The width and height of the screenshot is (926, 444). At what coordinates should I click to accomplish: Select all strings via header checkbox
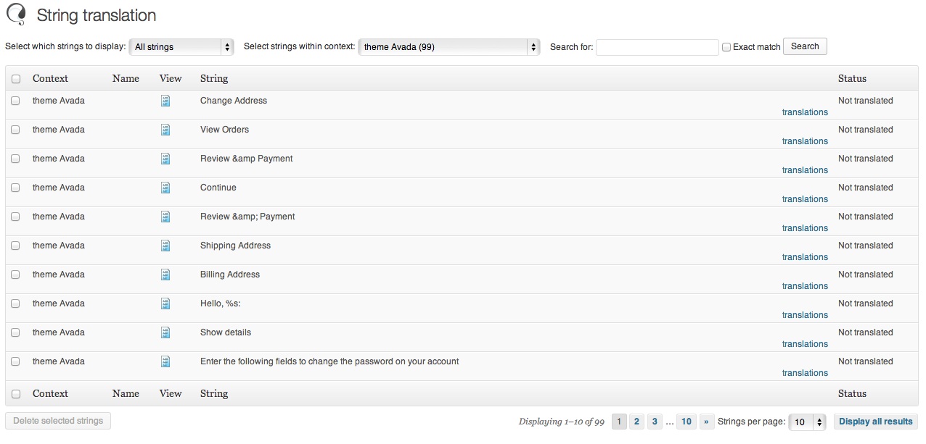[16, 79]
